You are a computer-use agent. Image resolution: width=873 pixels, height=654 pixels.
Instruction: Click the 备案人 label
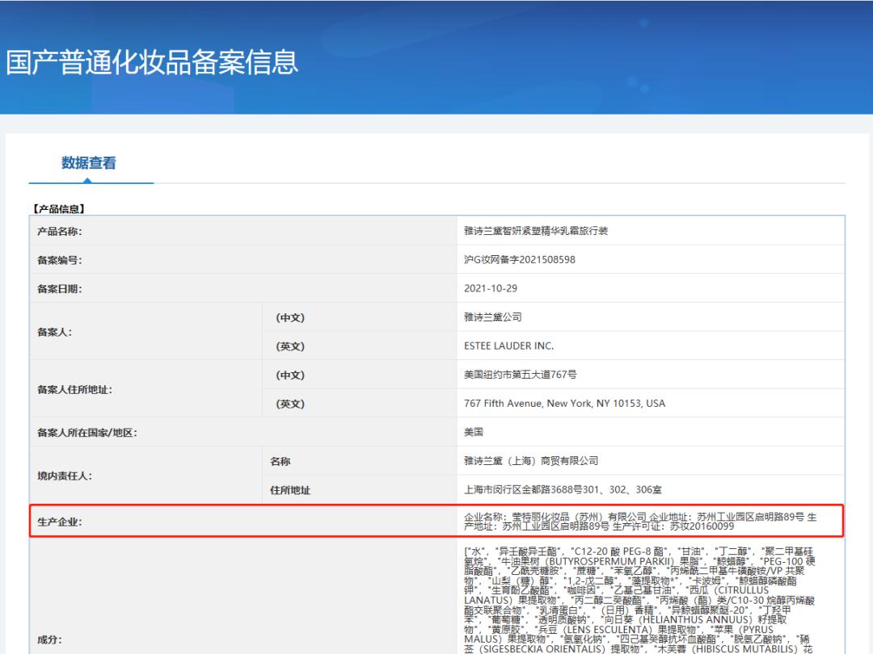[55, 332]
